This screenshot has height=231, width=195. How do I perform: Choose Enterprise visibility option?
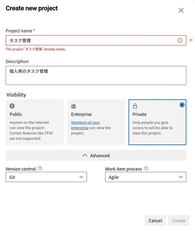96,122
